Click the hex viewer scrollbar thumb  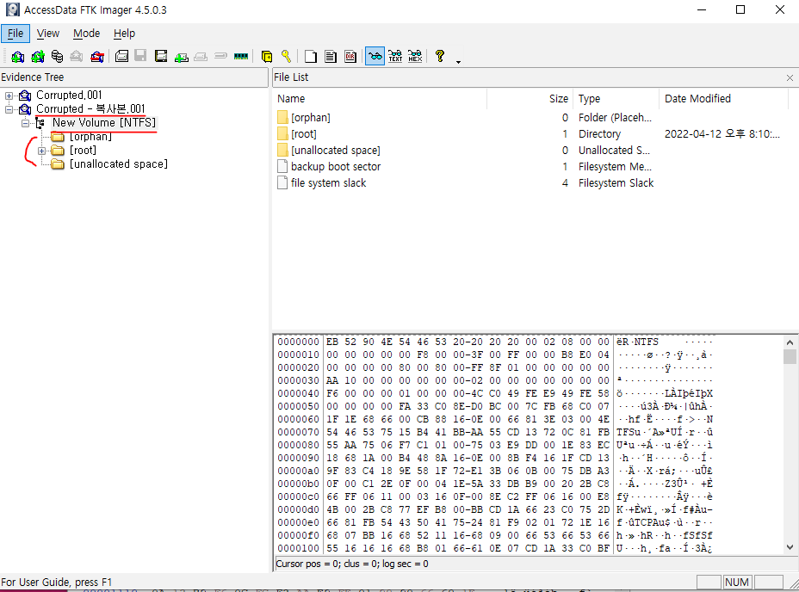[x=790, y=356]
